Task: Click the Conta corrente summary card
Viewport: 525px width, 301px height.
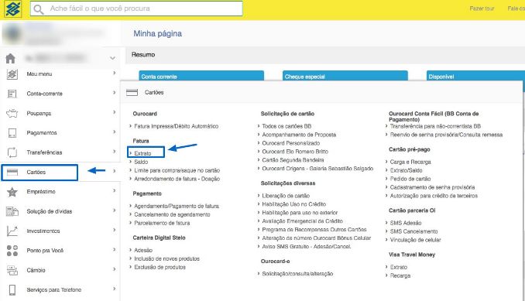Action: (x=201, y=76)
